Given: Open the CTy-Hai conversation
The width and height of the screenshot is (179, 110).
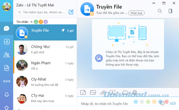Looking at the screenshot, I should [x=45, y=98].
